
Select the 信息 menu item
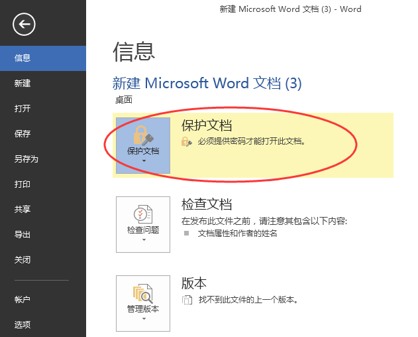point(43,58)
